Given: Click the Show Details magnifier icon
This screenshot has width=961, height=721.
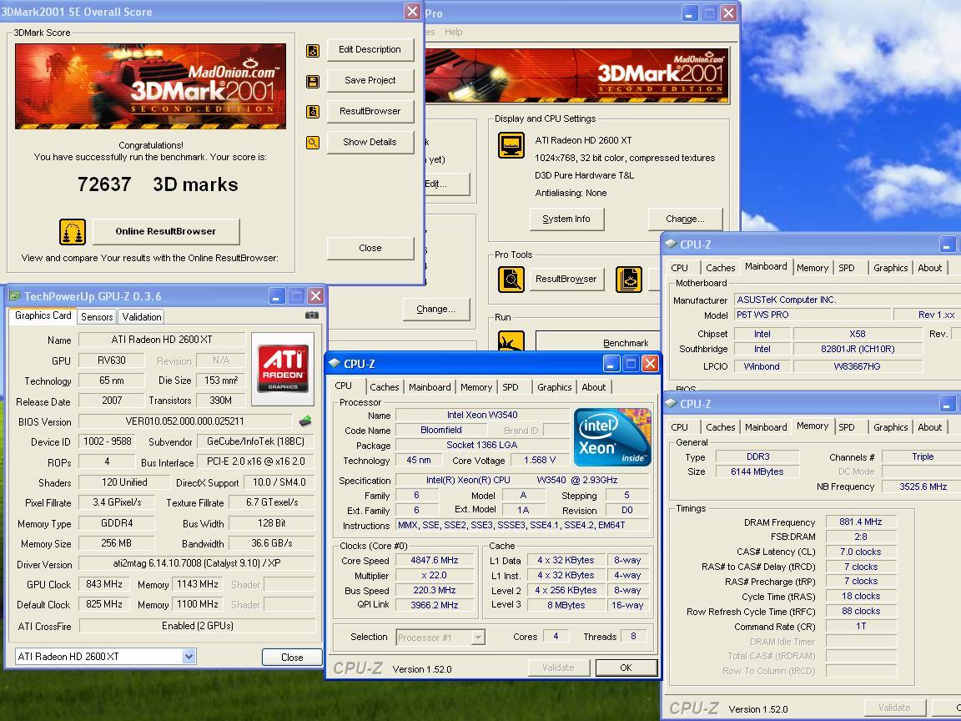Looking at the screenshot, I should point(313,143).
